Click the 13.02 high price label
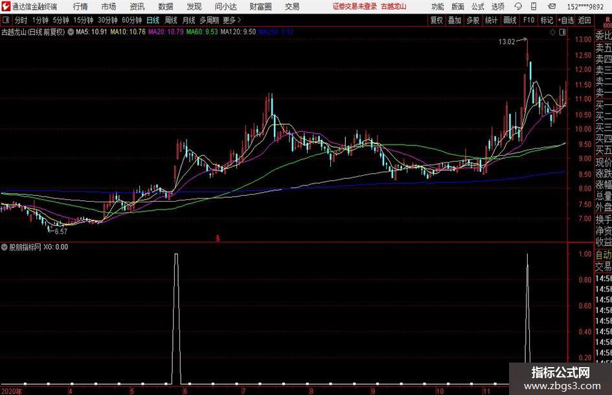Viewport: 612px width, 395px height. click(x=506, y=42)
